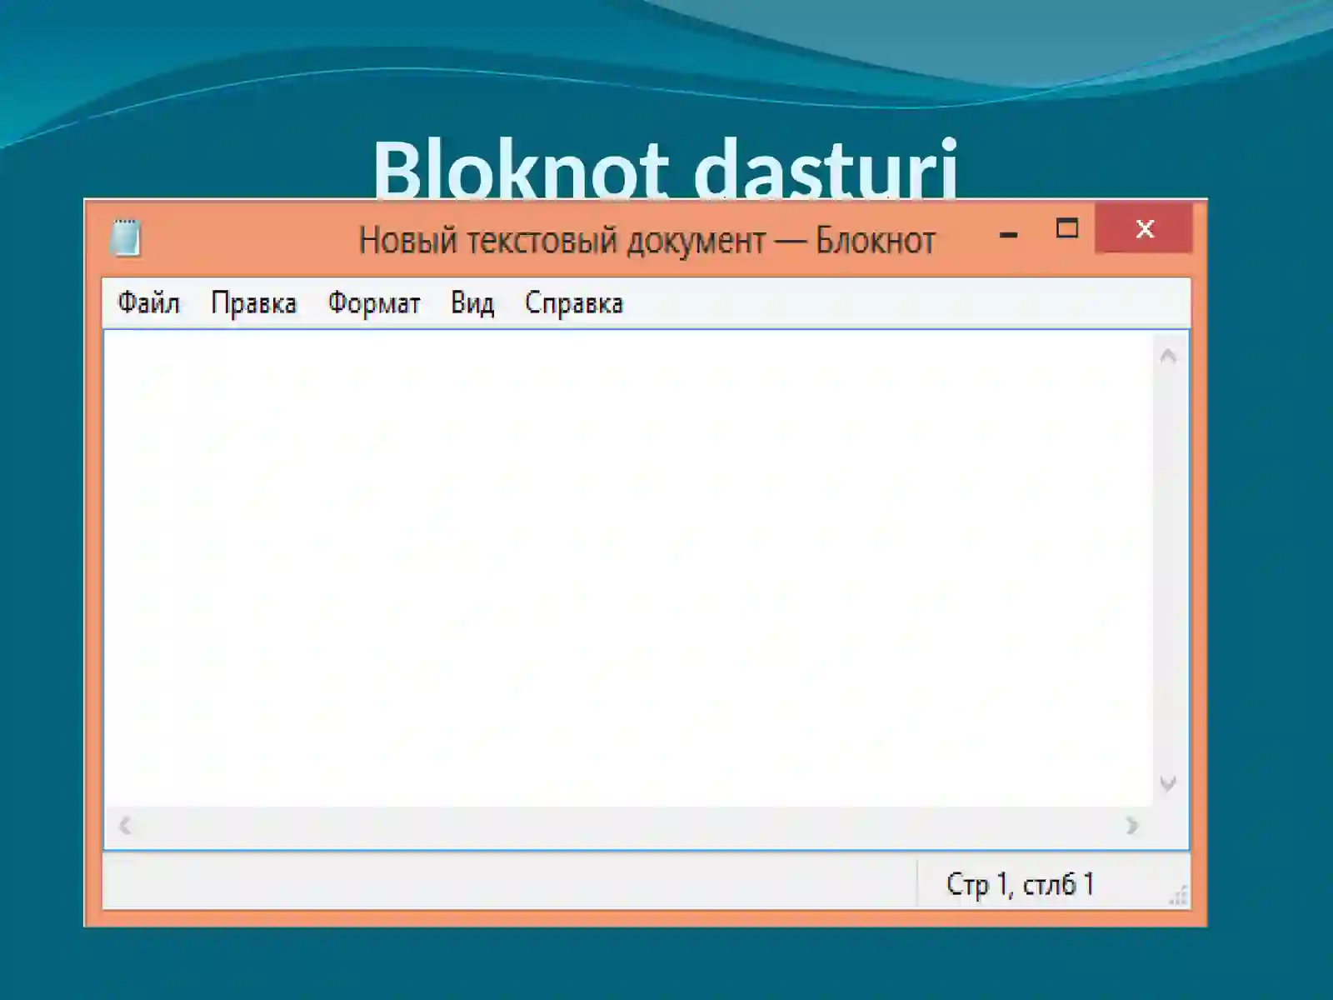Click the 'Стр 1, стлб 1' status text
This screenshot has width=1333, height=1000.
click(1021, 884)
